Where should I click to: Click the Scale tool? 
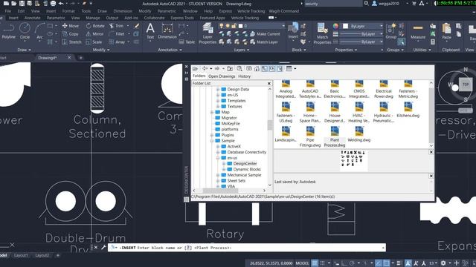[x=94, y=42]
